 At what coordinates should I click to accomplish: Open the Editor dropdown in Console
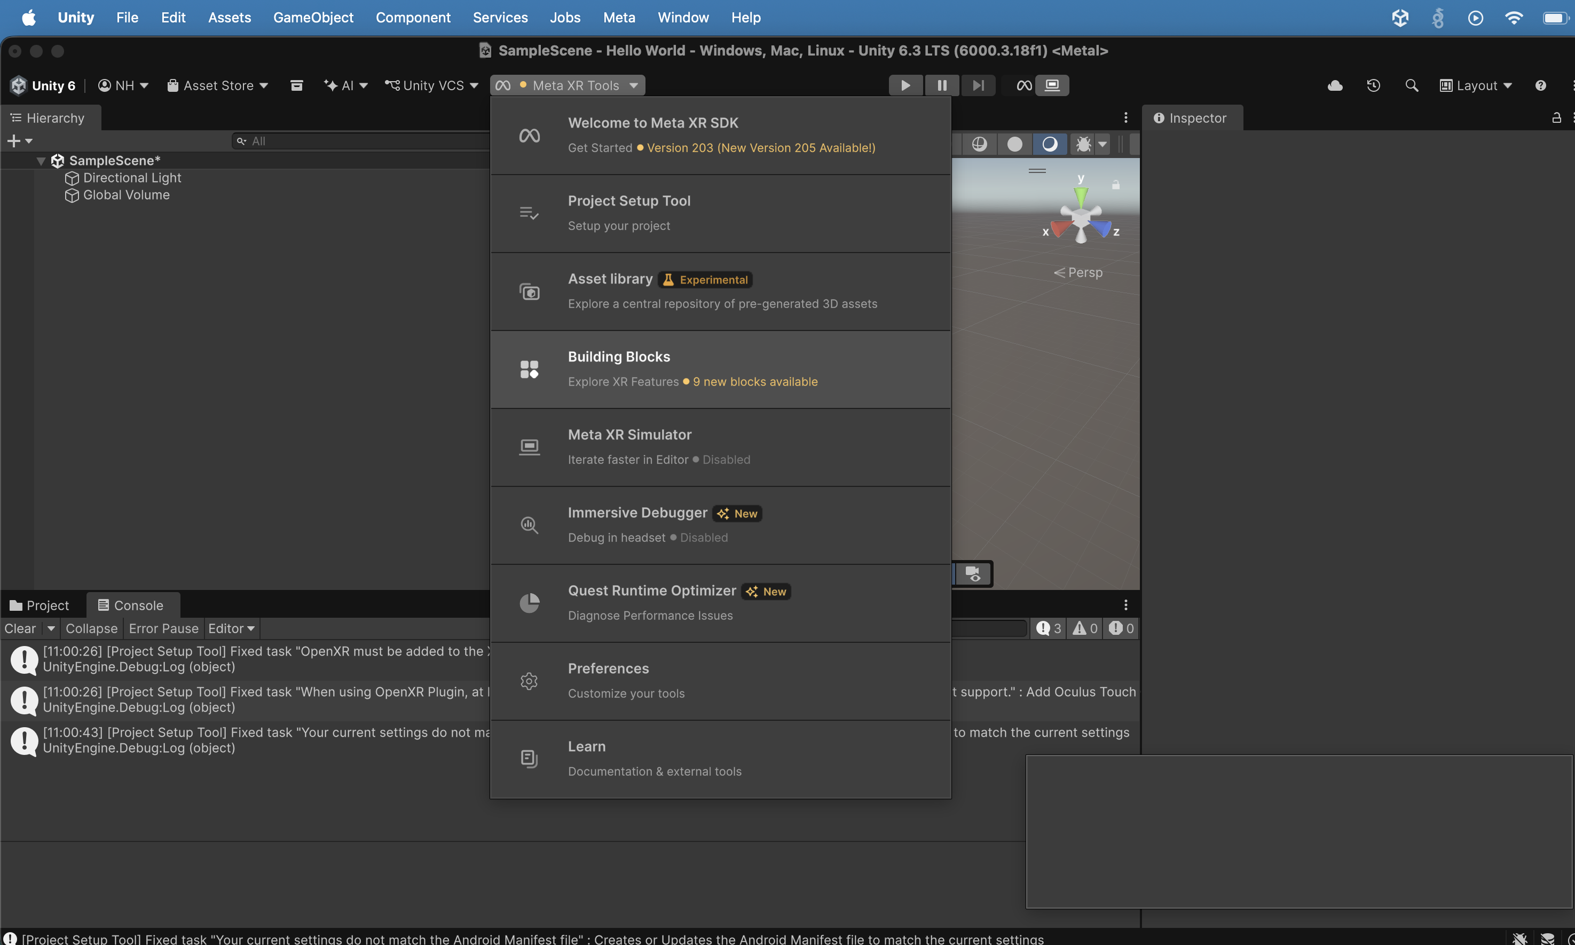click(x=231, y=628)
